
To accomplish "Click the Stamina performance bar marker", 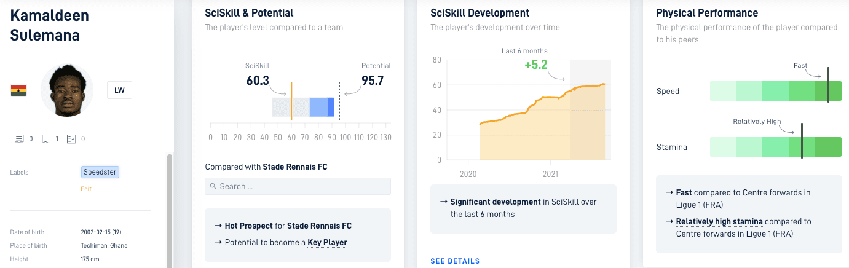I will pos(802,141).
